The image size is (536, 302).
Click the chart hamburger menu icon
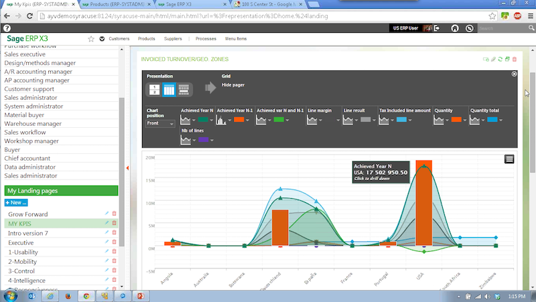point(509,159)
